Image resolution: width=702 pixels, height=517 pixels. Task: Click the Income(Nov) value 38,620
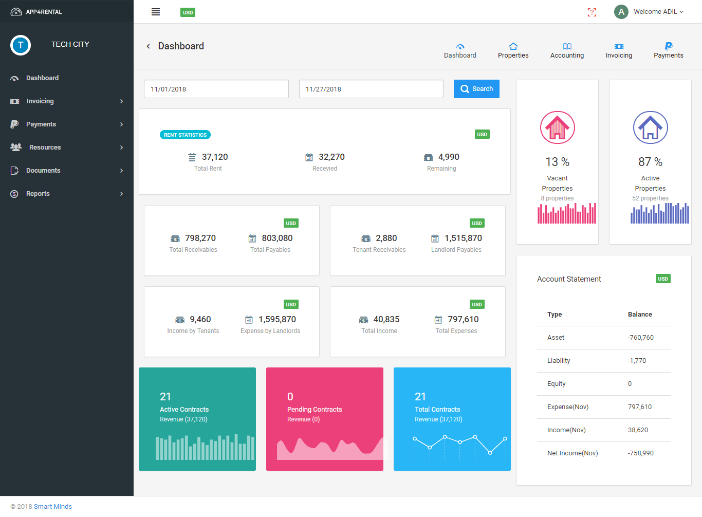click(x=638, y=430)
